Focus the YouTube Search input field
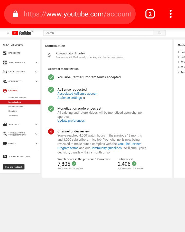This screenshot has height=232, width=185. click(98, 33)
